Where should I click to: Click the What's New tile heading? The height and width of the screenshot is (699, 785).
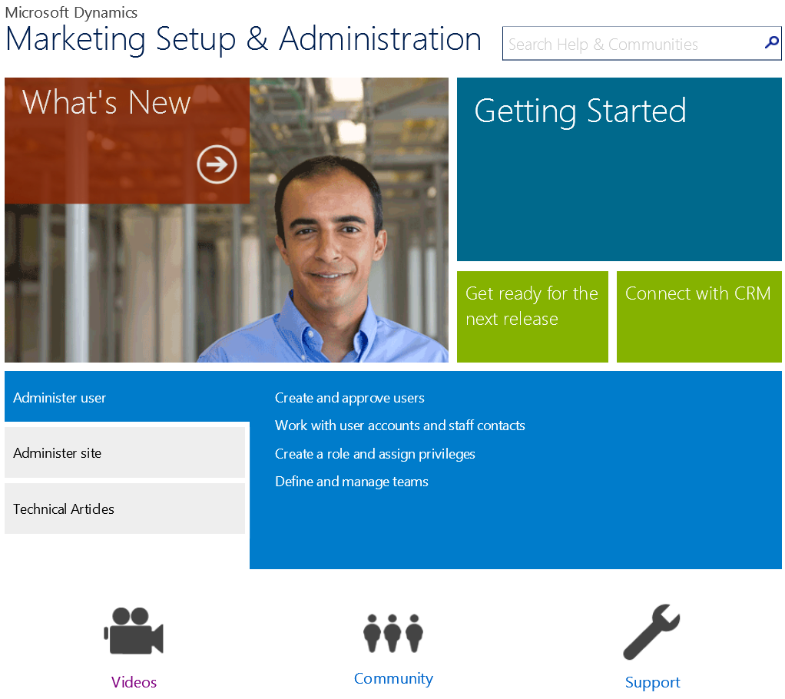click(107, 103)
